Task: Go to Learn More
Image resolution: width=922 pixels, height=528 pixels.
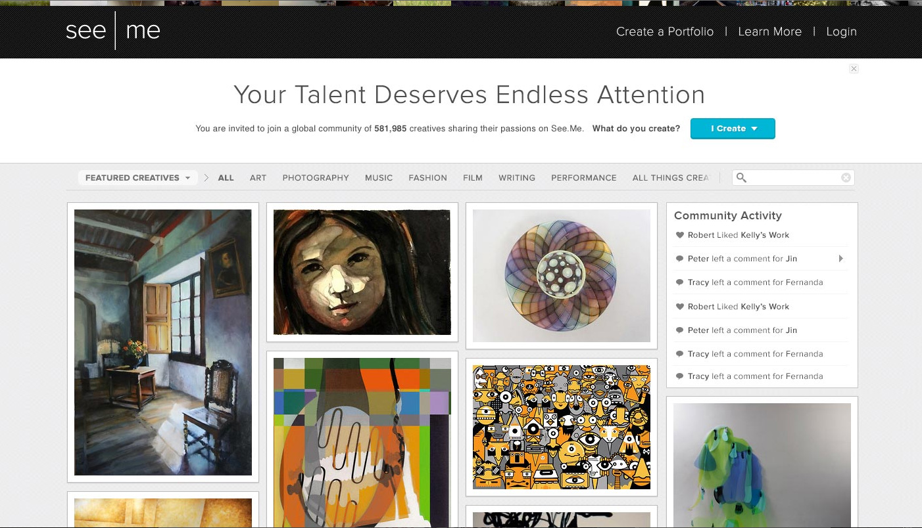Action: coord(769,32)
